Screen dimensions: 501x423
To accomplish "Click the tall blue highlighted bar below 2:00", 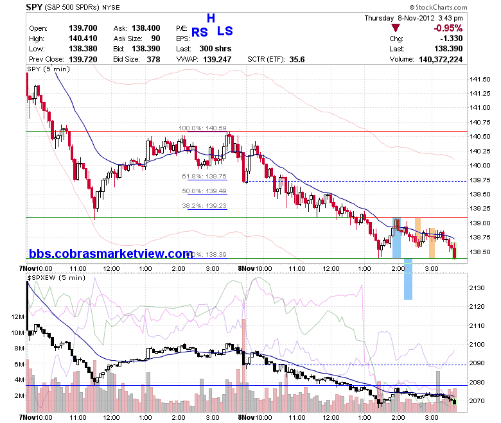I will click(x=408, y=279).
